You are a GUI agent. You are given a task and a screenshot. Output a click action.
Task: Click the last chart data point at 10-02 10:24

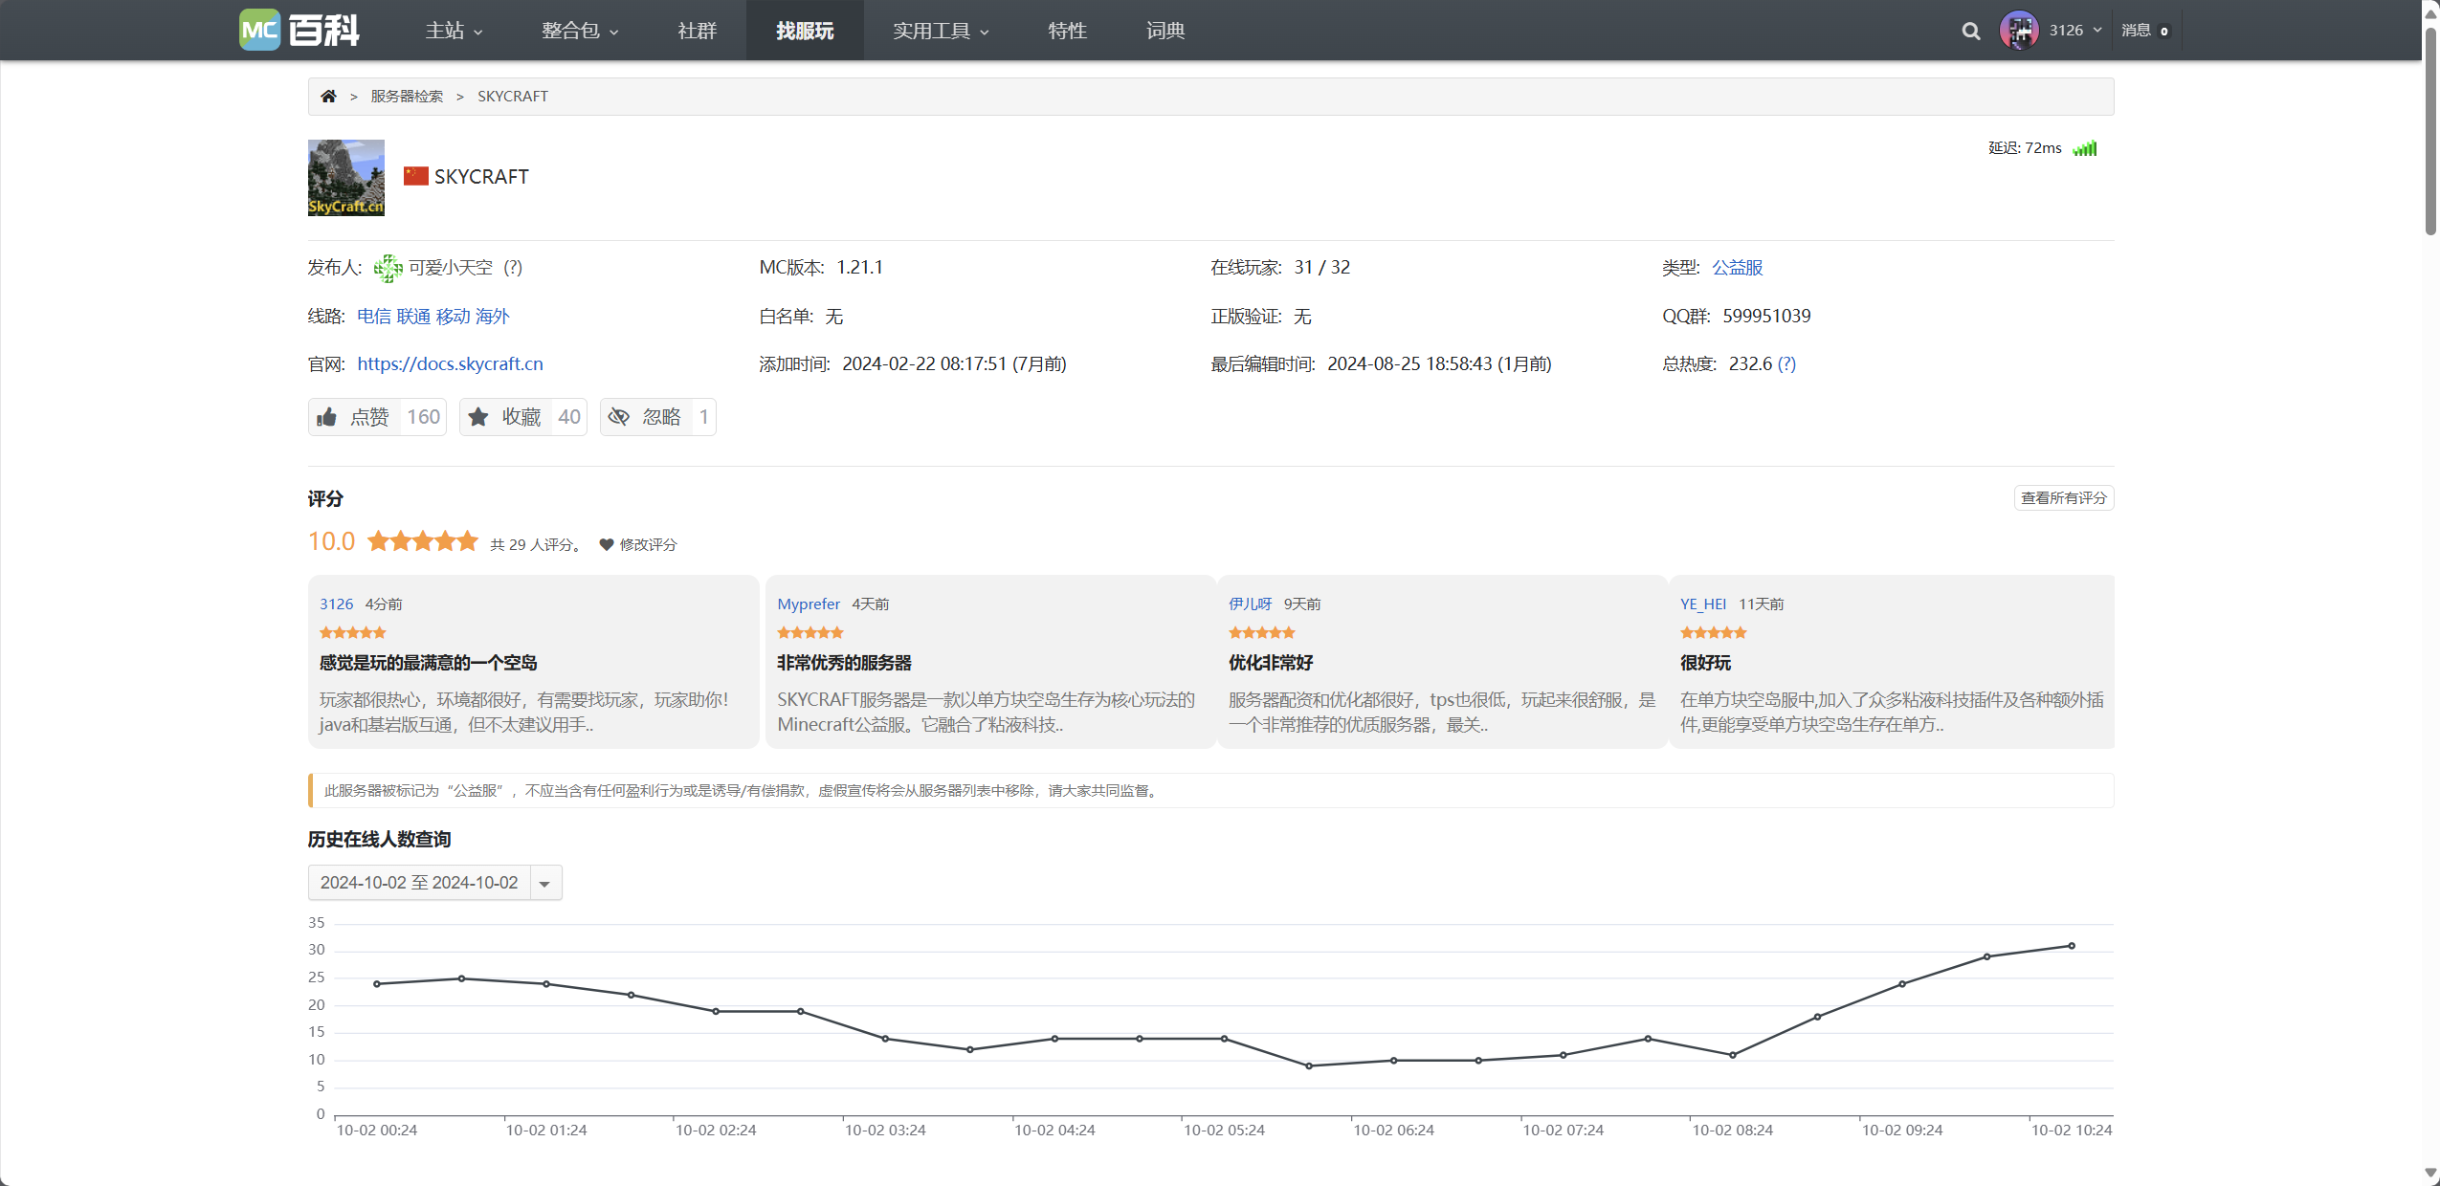pyautogui.click(x=2072, y=946)
